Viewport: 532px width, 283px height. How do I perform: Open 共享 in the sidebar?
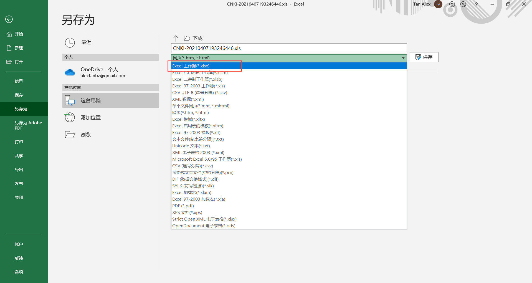24,156
